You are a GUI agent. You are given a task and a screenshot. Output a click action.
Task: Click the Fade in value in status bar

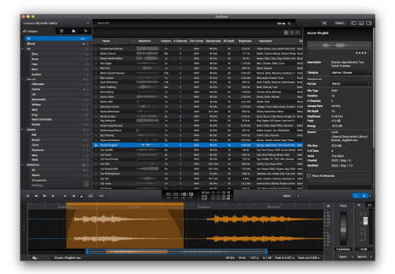click(x=284, y=258)
